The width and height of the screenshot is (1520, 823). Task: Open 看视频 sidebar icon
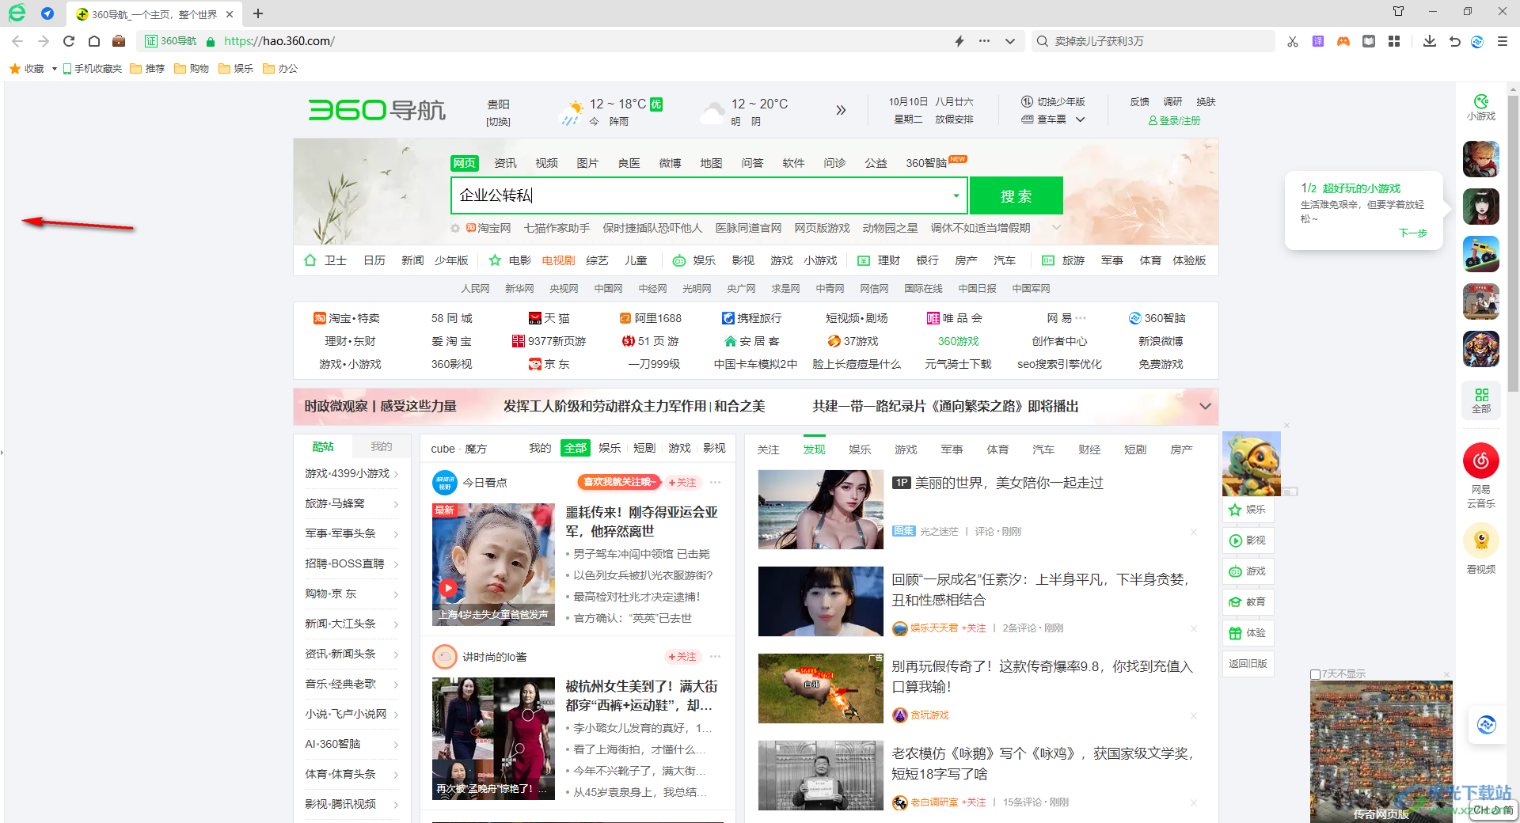[x=1481, y=549]
